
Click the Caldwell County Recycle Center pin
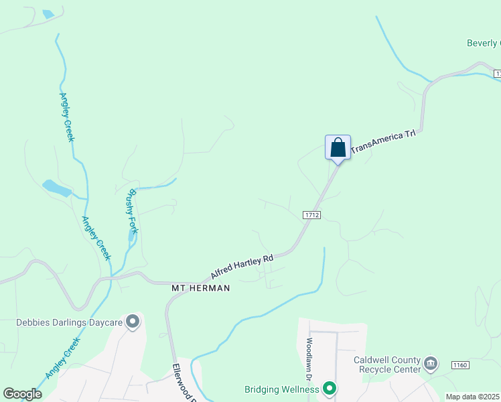click(431, 364)
